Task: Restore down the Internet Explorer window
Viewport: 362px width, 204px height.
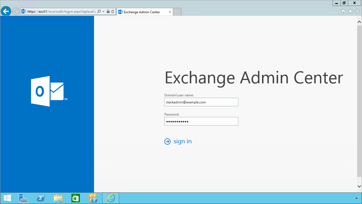Action: (x=344, y=3)
